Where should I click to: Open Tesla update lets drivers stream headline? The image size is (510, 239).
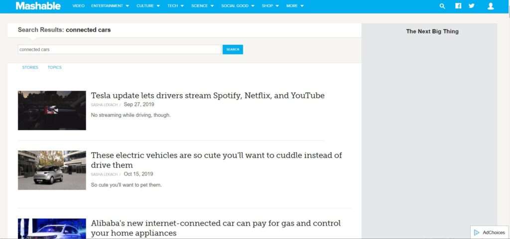point(208,95)
